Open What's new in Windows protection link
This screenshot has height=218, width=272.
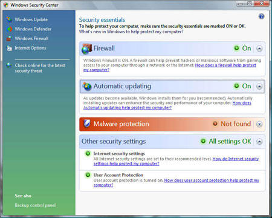click(x=131, y=31)
